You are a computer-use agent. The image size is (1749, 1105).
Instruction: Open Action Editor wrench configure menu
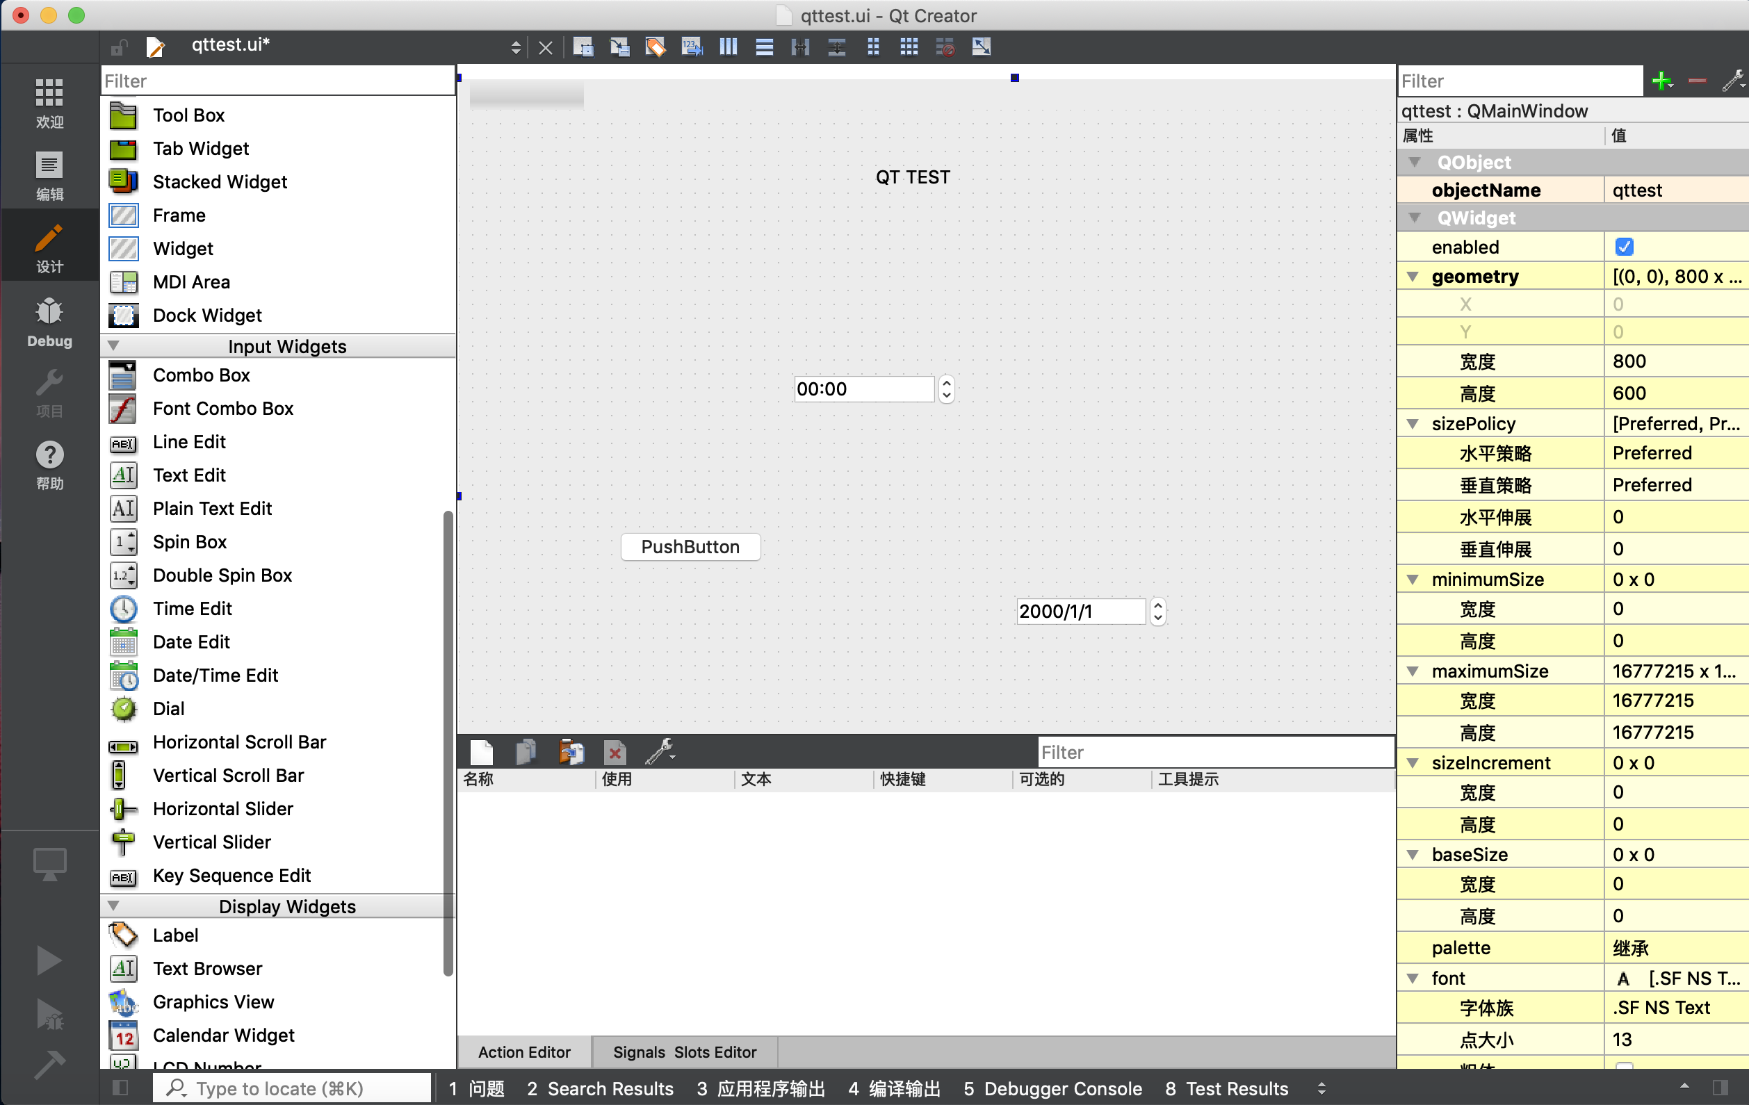tap(660, 752)
